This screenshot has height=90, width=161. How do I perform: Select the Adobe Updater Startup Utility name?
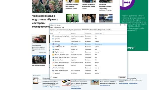[62, 36]
